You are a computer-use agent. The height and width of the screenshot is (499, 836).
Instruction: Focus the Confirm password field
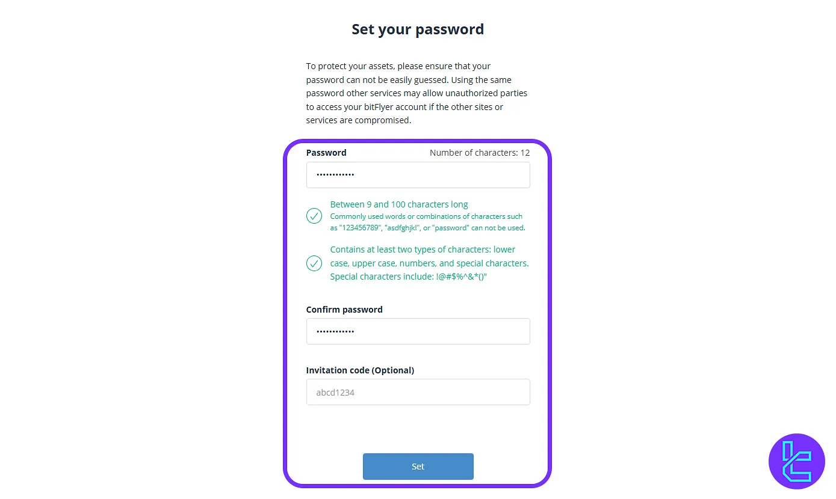point(418,331)
